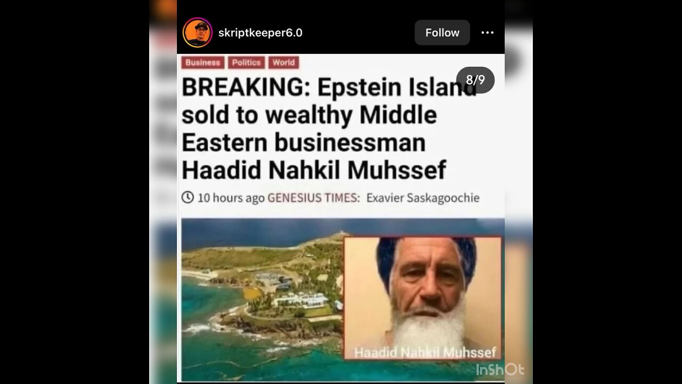The image size is (682, 384).
Task: Open the three-dot more options menu
Action: coord(488,33)
